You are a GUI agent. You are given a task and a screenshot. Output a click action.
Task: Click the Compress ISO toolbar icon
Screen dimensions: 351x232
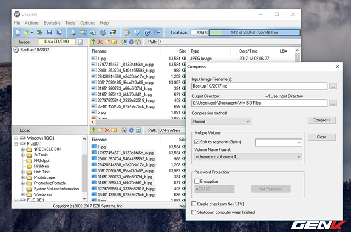click(93, 33)
